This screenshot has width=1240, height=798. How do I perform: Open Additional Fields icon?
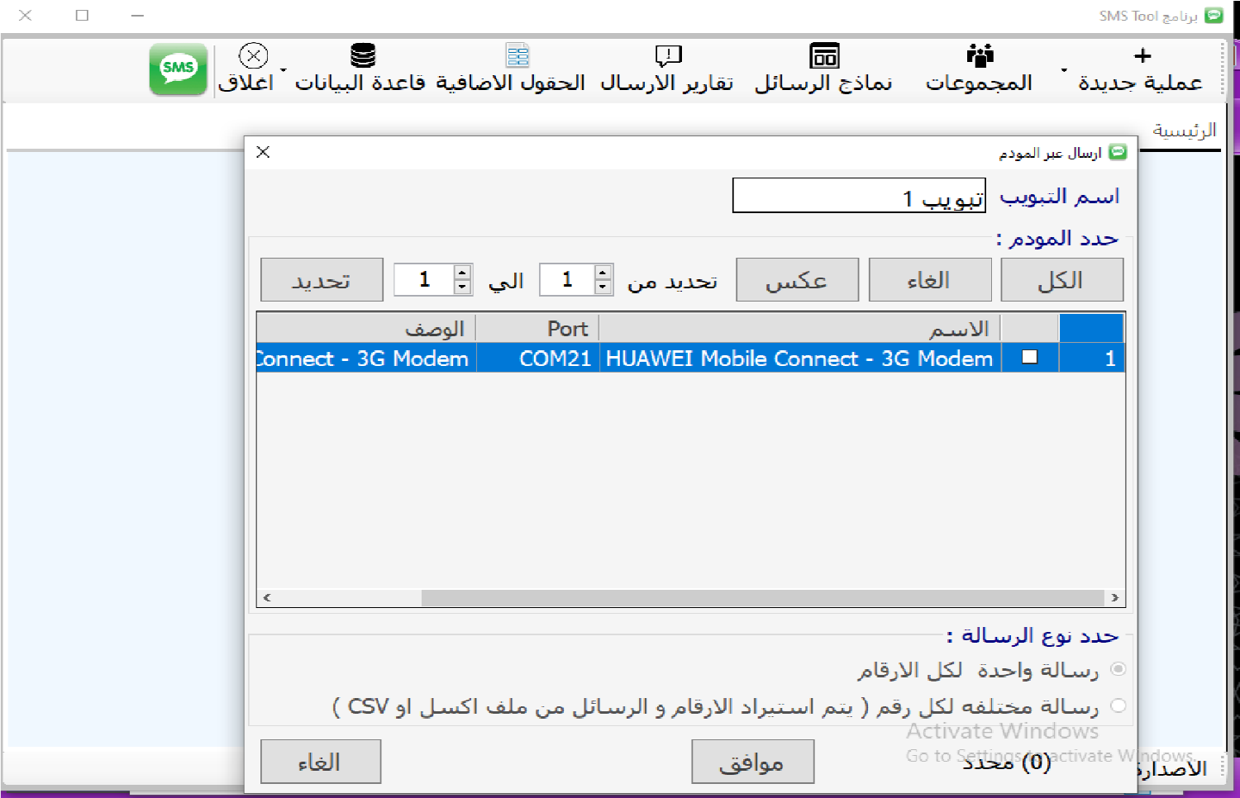517,55
